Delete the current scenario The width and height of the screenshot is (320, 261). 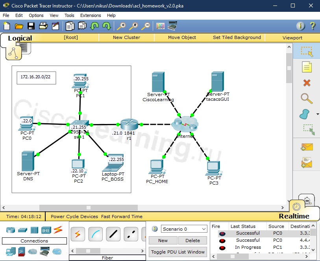192,241
